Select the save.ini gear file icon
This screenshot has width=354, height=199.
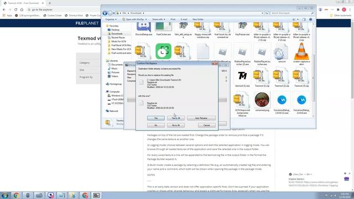click(280, 53)
